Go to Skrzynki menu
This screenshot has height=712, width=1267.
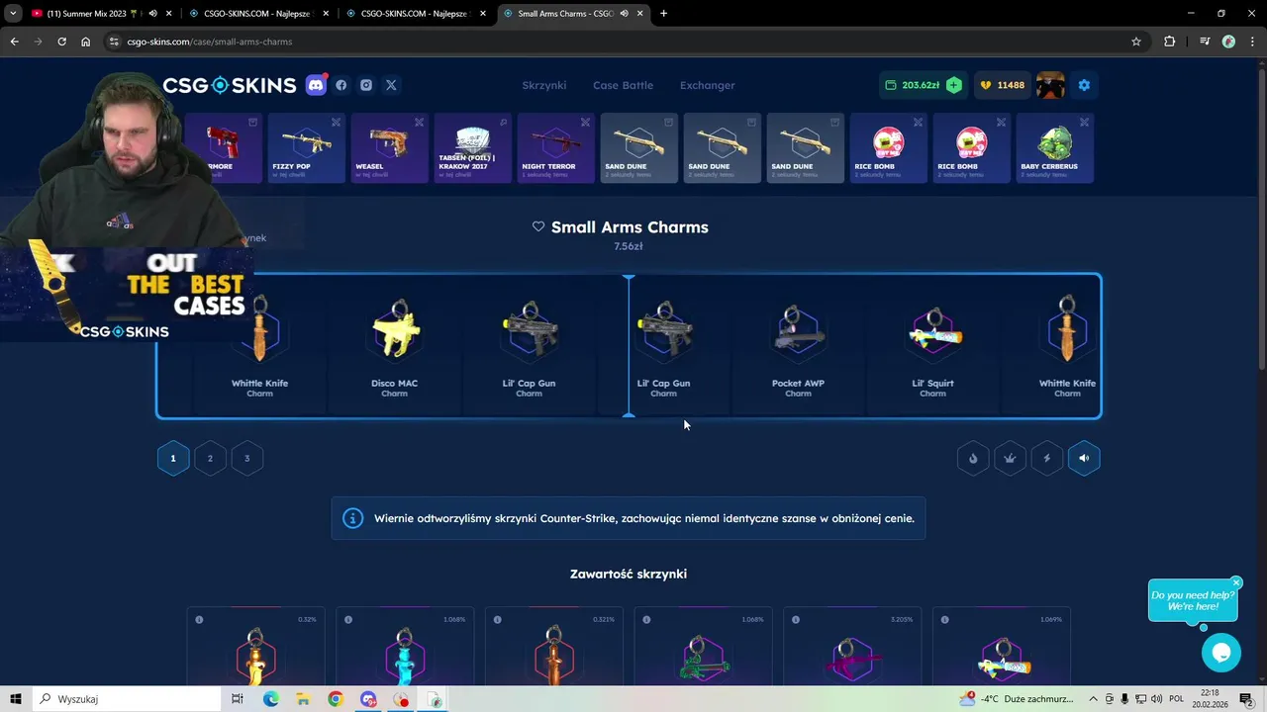pyautogui.click(x=544, y=85)
